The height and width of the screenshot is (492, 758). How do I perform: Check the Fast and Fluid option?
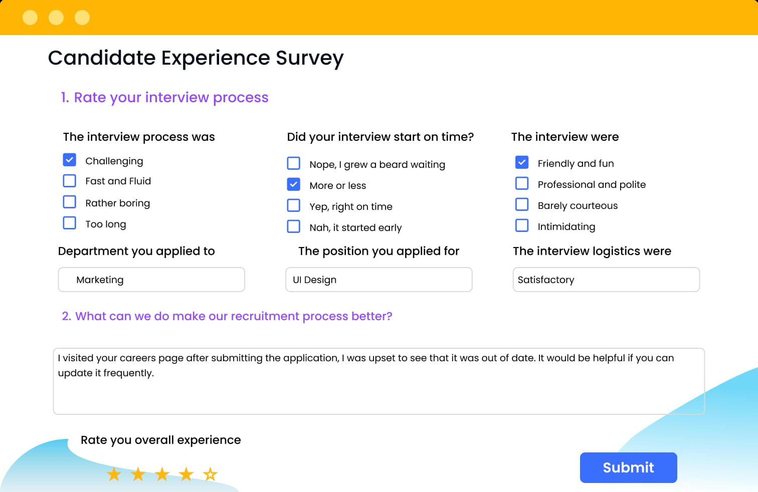click(x=70, y=181)
